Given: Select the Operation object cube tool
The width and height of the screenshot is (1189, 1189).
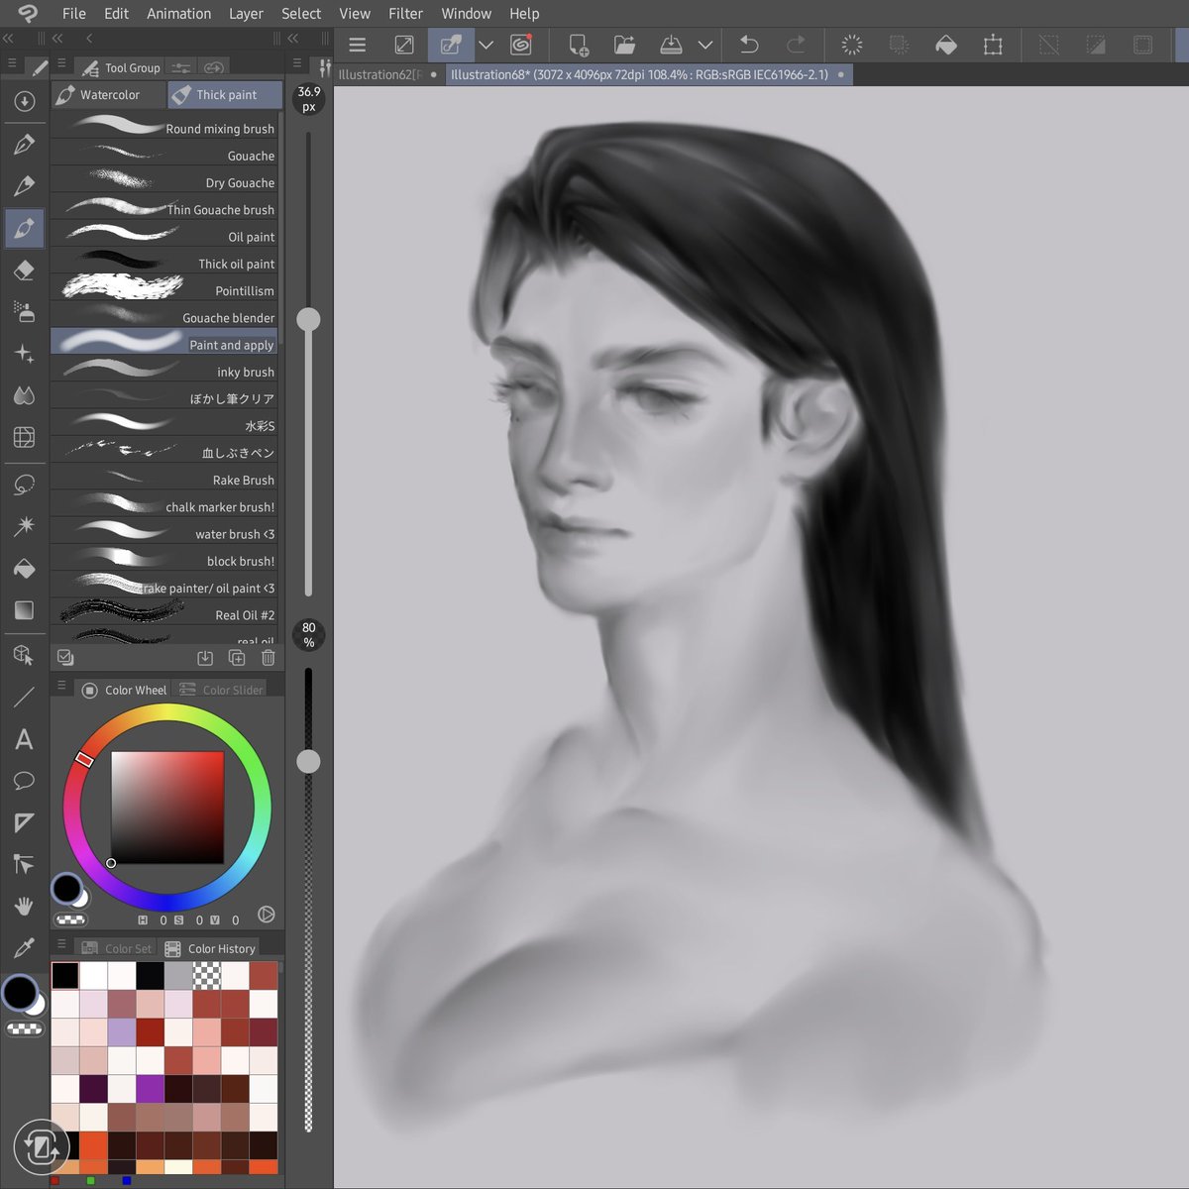Looking at the screenshot, I should pyautogui.click(x=25, y=655).
